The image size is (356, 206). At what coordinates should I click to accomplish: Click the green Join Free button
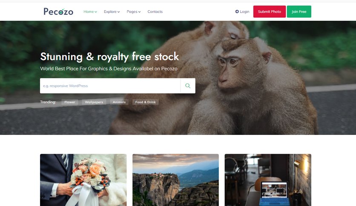(299, 11)
